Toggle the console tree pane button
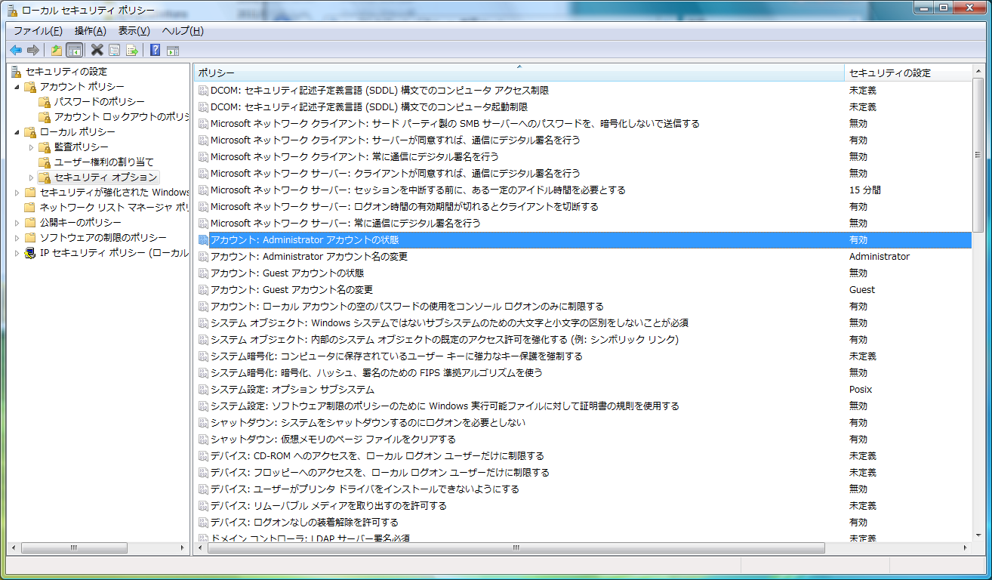The image size is (992, 580). coord(74,50)
